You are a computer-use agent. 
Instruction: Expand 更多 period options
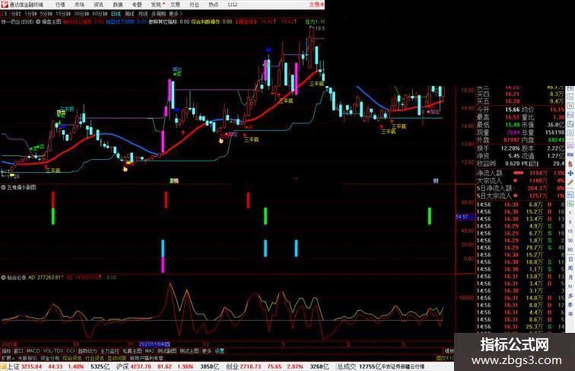tap(175, 14)
